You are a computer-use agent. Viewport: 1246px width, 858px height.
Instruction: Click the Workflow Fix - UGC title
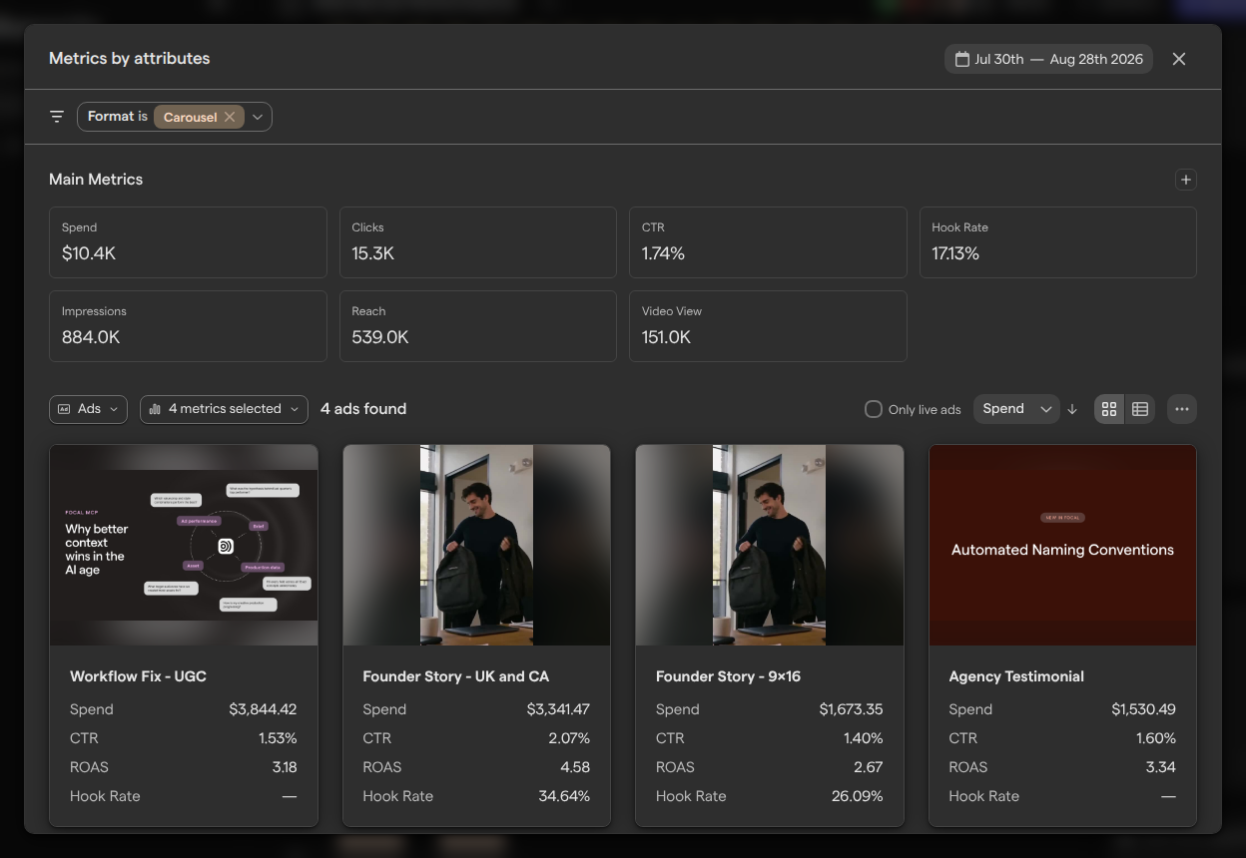(138, 676)
